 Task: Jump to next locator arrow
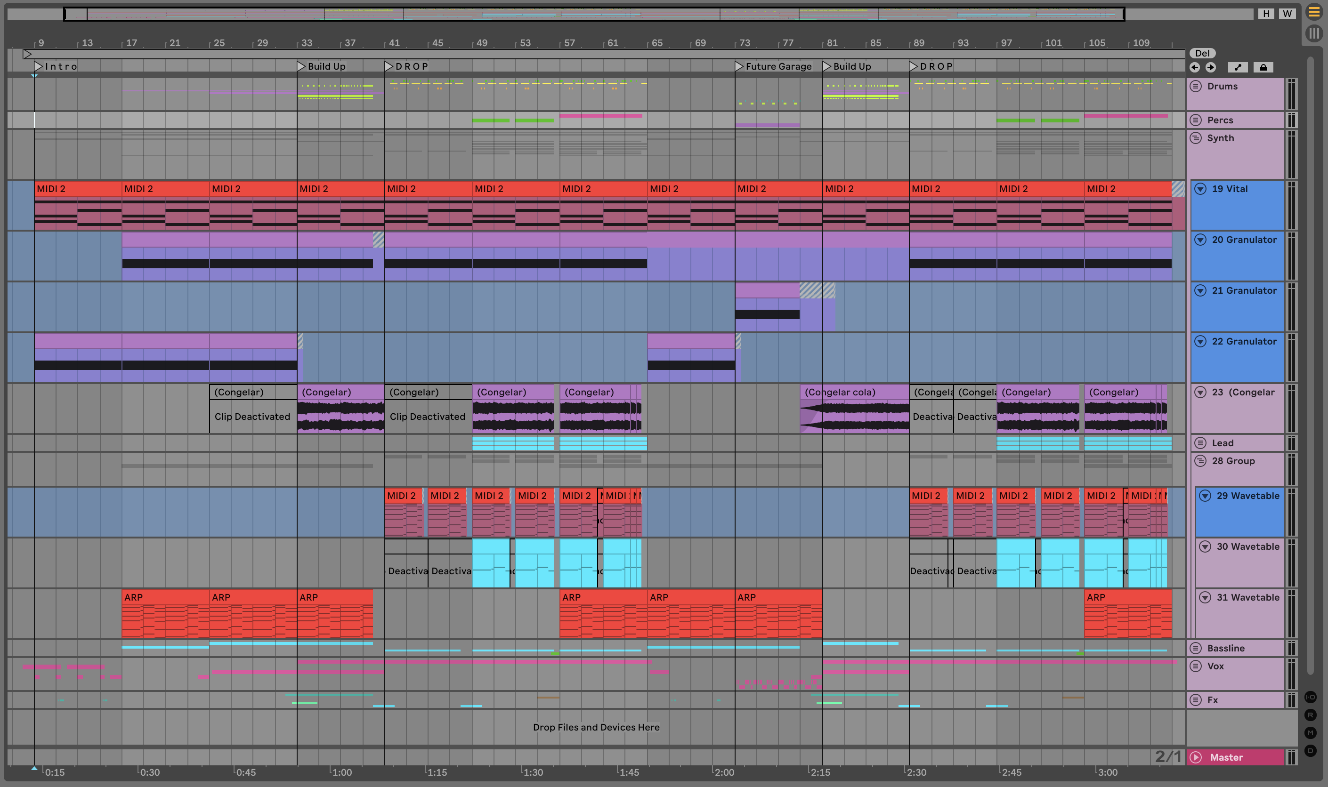coord(1210,67)
